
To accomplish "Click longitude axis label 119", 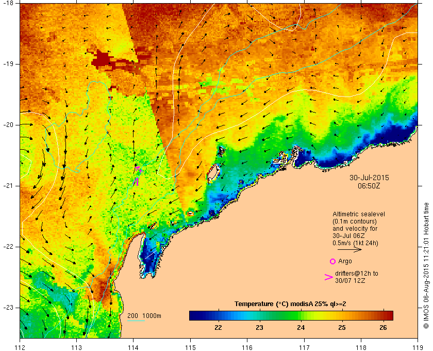I will click(418, 347).
